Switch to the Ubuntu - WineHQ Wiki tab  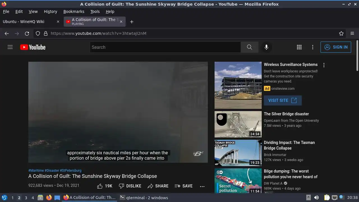[31, 22]
